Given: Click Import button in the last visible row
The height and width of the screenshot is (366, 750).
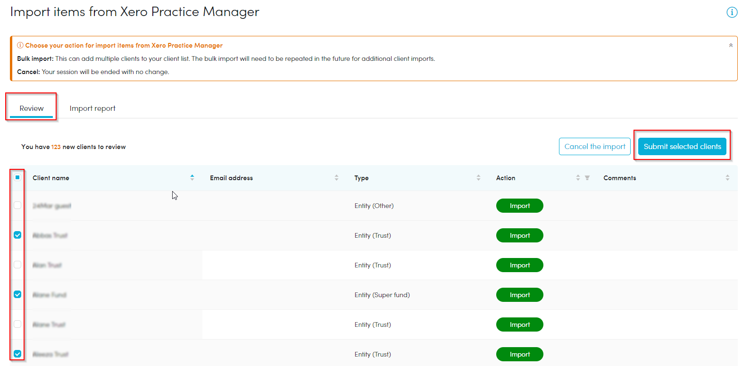Looking at the screenshot, I should pos(519,354).
